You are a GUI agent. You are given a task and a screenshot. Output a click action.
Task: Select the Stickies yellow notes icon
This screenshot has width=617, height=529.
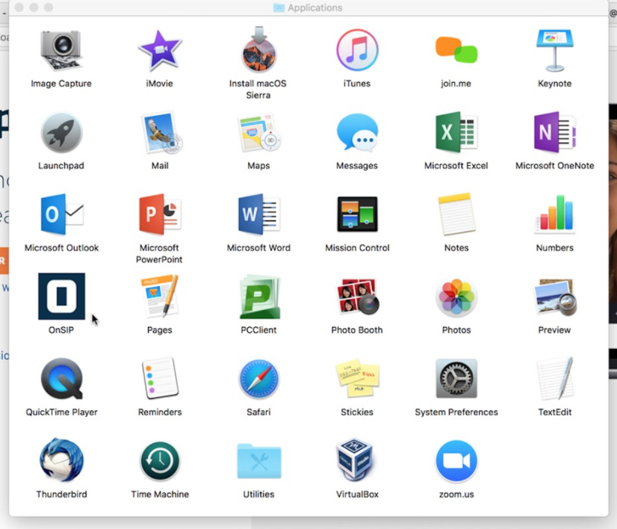(x=357, y=378)
